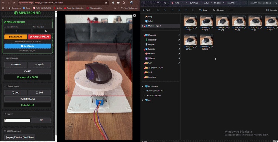Select the V.2.2 breadcrumb segment
The image size is (278, 142).
coord(206,3)
